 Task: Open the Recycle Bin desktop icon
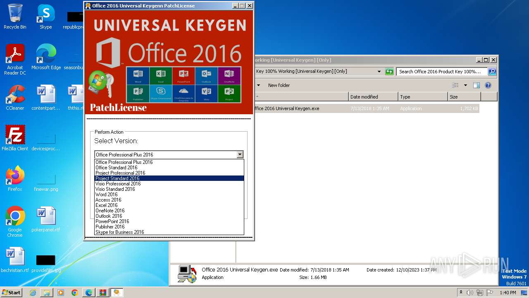tap(15, 17)
